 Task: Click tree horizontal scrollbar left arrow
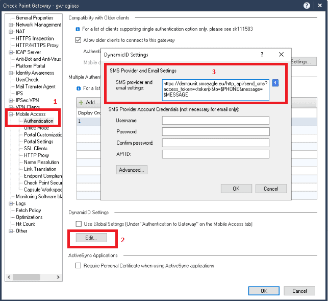(9, 277)
